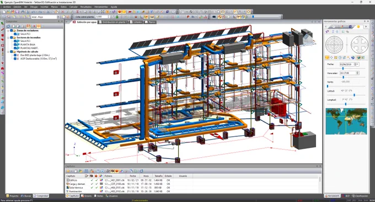
Task: Toggle PLANTAS HABIT. sector checkbox
Action: (x=15, y=48)
